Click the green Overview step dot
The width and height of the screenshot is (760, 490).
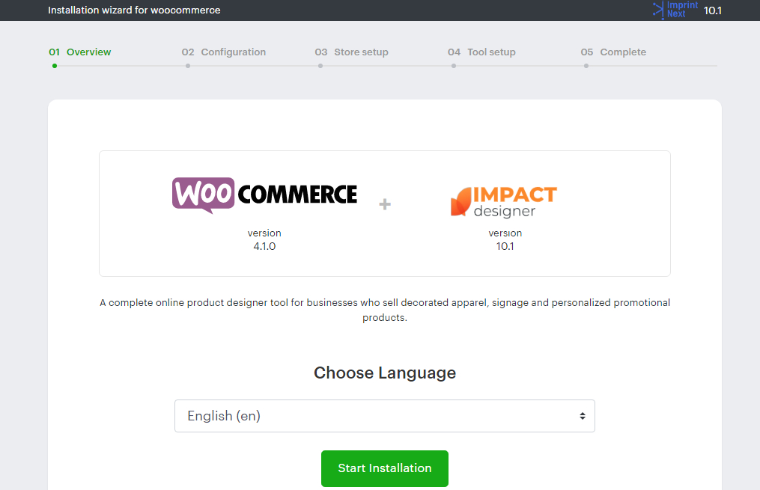(55, 66)
